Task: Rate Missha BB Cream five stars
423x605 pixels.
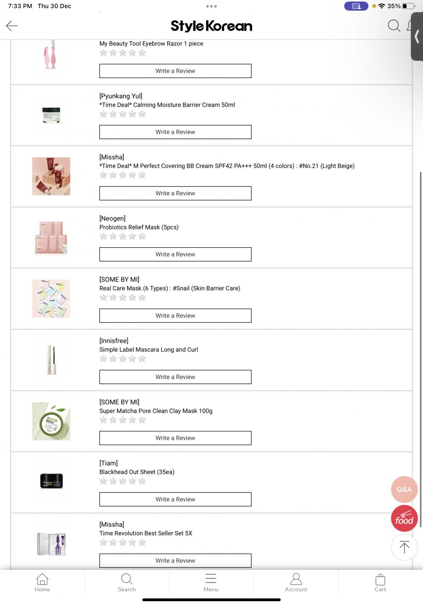Action: click(x=142, y=175)
